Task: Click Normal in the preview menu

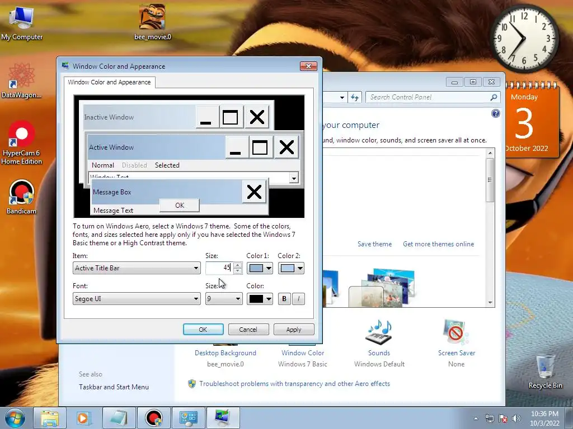Action: [x=103, y=165]
